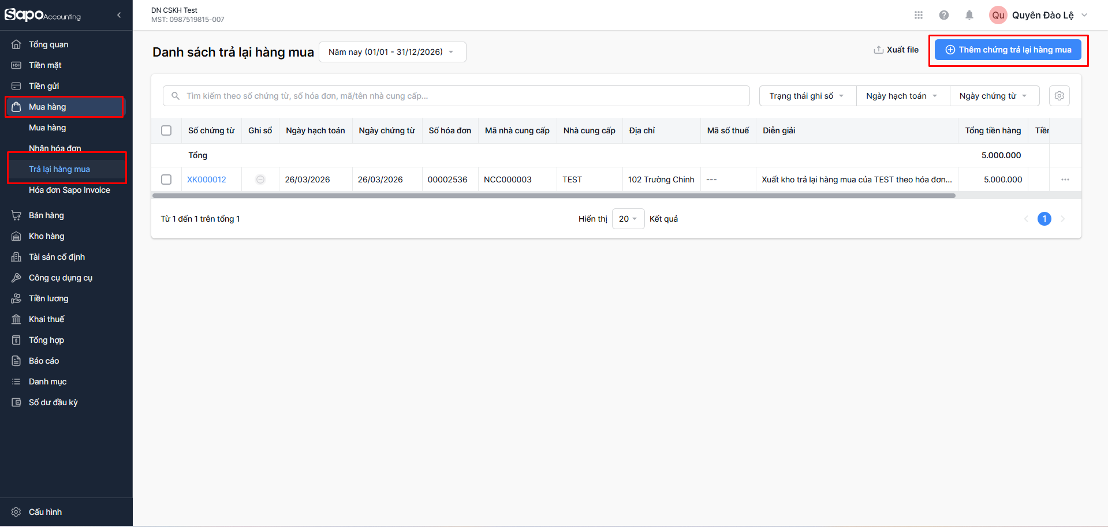
Task: Tick the checkbox for row XK000012
Action: tap(166, 180)
